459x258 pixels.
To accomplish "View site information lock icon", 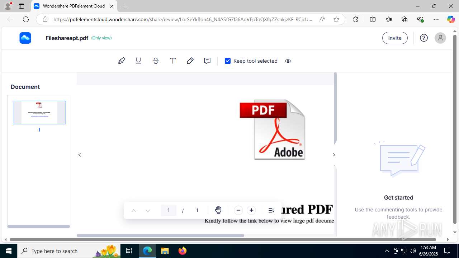I will tap(45, 19).
